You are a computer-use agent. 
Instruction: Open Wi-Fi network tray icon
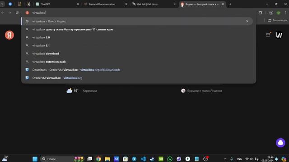247,159
